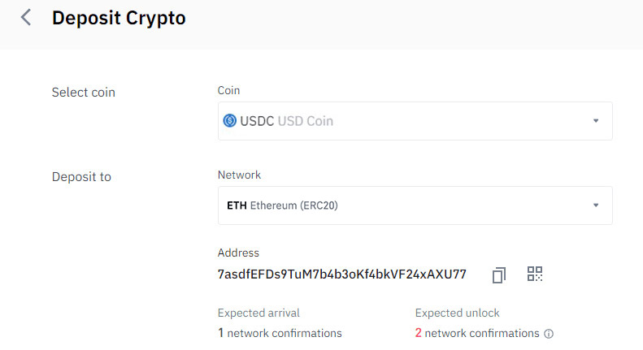Open the USDC USD Coin selector
The width and height of the screenshot is (643, 350).
[415, 121]
